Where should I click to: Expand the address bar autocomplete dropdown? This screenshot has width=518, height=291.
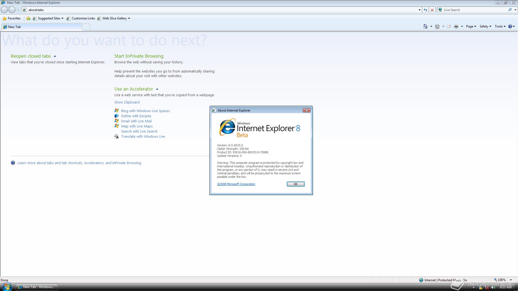[420, 10]
